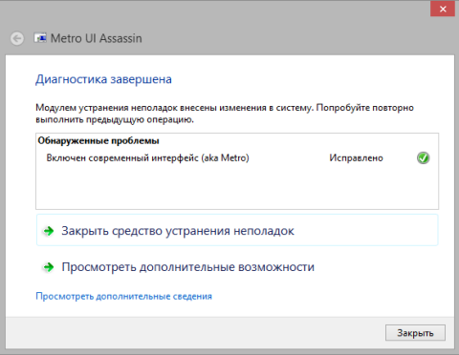
Task: Click the Обнаруженные проблемы header
Action: pos(98,140)
